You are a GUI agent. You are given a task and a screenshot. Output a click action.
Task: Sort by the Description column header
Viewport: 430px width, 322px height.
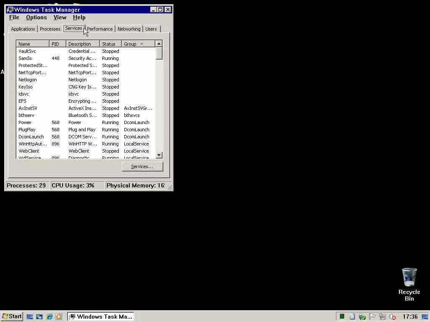[83, 44]
